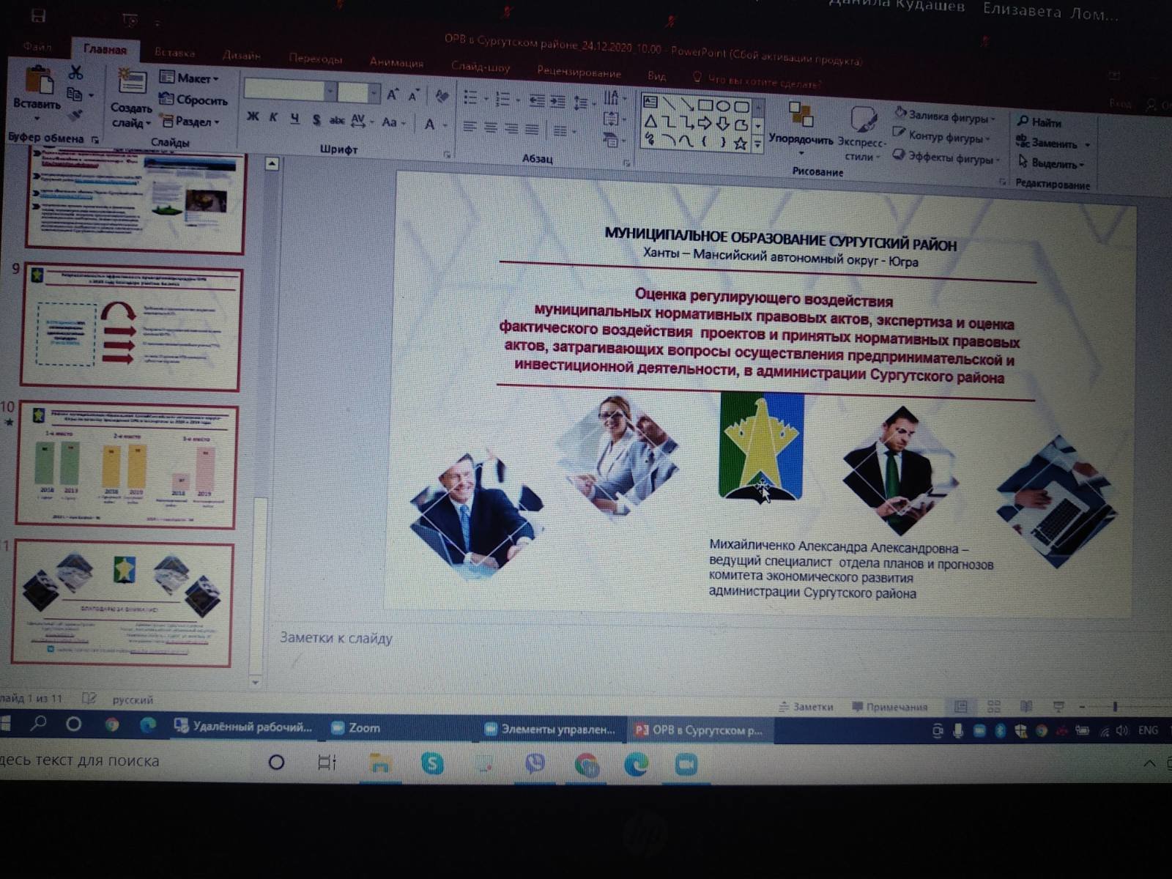Image resolution: width=1172 pixels, height=879 pixels.
Task: Toggle italic (К) formatting
Action: pyautogui.click(x=273, y=118)
